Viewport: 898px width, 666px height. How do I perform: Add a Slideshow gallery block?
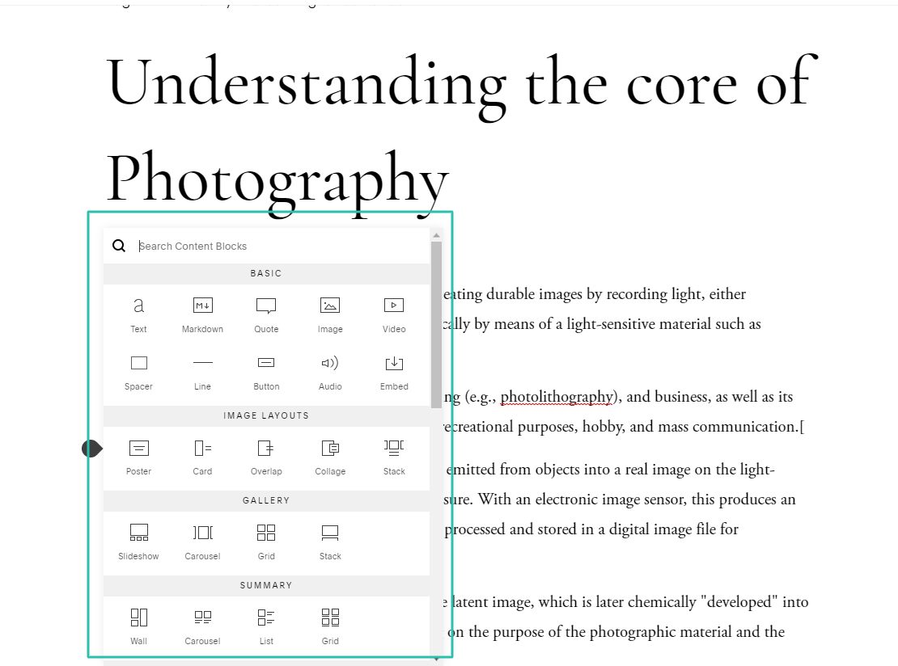click(138, 542)
